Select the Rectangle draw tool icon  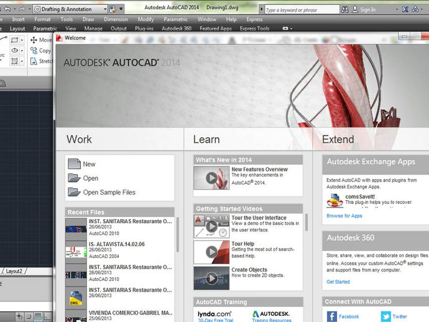14,40
